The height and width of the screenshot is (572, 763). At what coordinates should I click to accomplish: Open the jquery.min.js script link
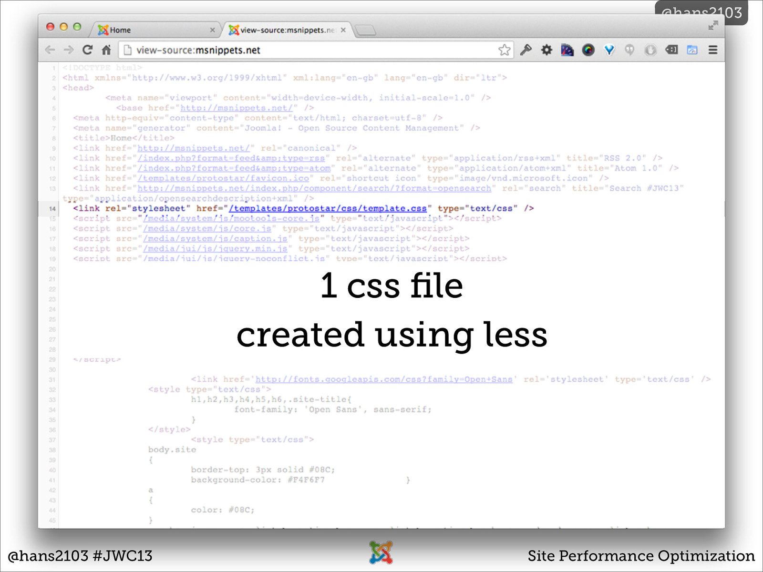[x=215, y=248]
